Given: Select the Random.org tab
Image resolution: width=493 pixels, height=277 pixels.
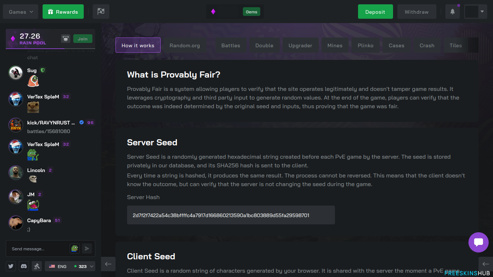Looking at the screenshot, I should (185, 45).
